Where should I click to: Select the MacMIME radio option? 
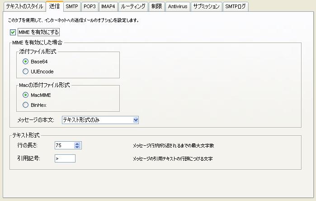coord(25,95)
